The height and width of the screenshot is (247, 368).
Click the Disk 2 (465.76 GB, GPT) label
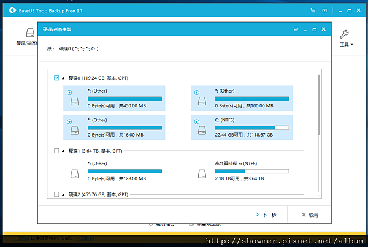pos(98,194)
